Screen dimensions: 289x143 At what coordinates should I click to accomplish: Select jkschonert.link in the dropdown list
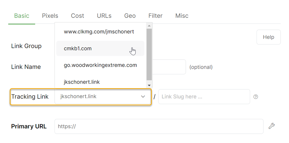pos(82,82)
